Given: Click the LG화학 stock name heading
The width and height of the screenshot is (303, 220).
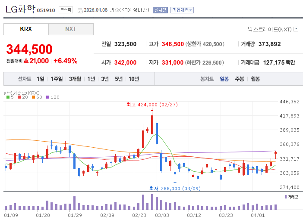Looking at the screenshot, I should (x=20, y=9).
